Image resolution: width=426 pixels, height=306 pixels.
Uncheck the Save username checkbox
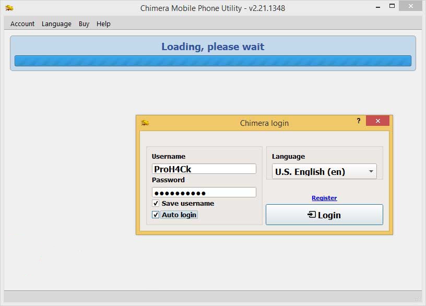pyautogui.click(x=156, y=203)
